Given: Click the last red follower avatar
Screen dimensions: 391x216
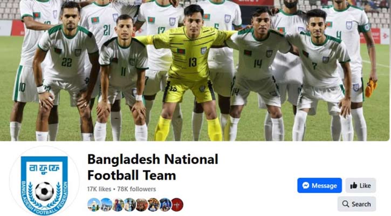Looking at the screenshot, I should pos(177,205).
